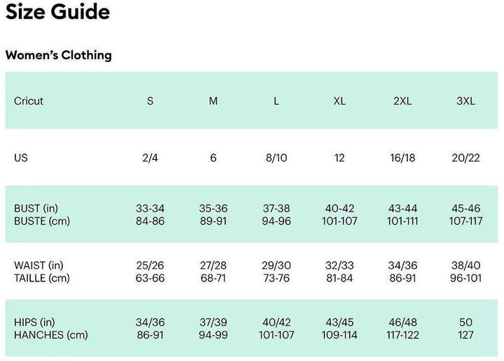Click the US row label
Image resolution: width=504 pixels, height=361 pixels.
[x=21, y=158]
